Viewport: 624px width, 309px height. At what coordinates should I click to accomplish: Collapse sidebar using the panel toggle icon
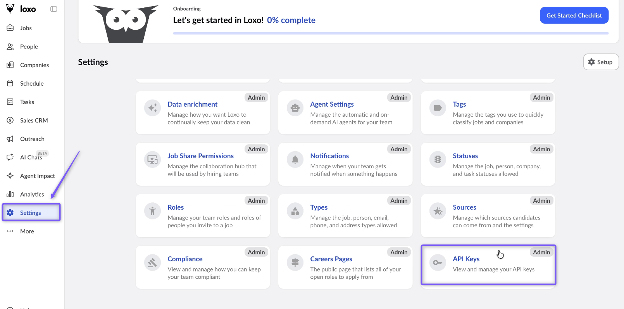click(54, 9)
